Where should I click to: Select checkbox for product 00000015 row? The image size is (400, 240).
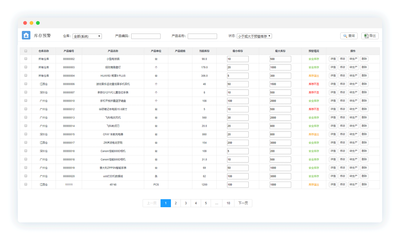click(26, 134)
